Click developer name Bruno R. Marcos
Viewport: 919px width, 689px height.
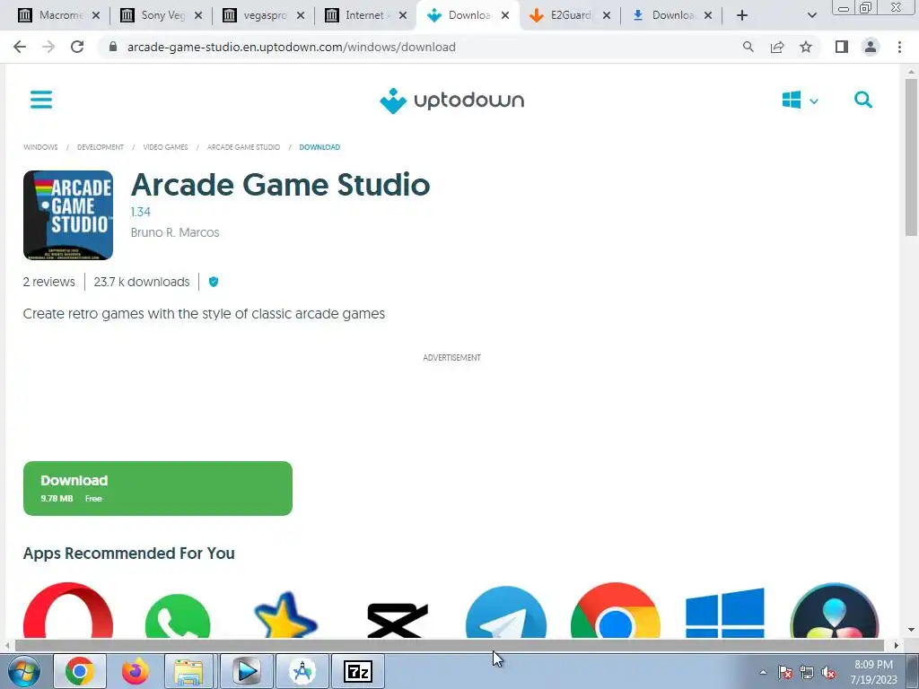175,232
